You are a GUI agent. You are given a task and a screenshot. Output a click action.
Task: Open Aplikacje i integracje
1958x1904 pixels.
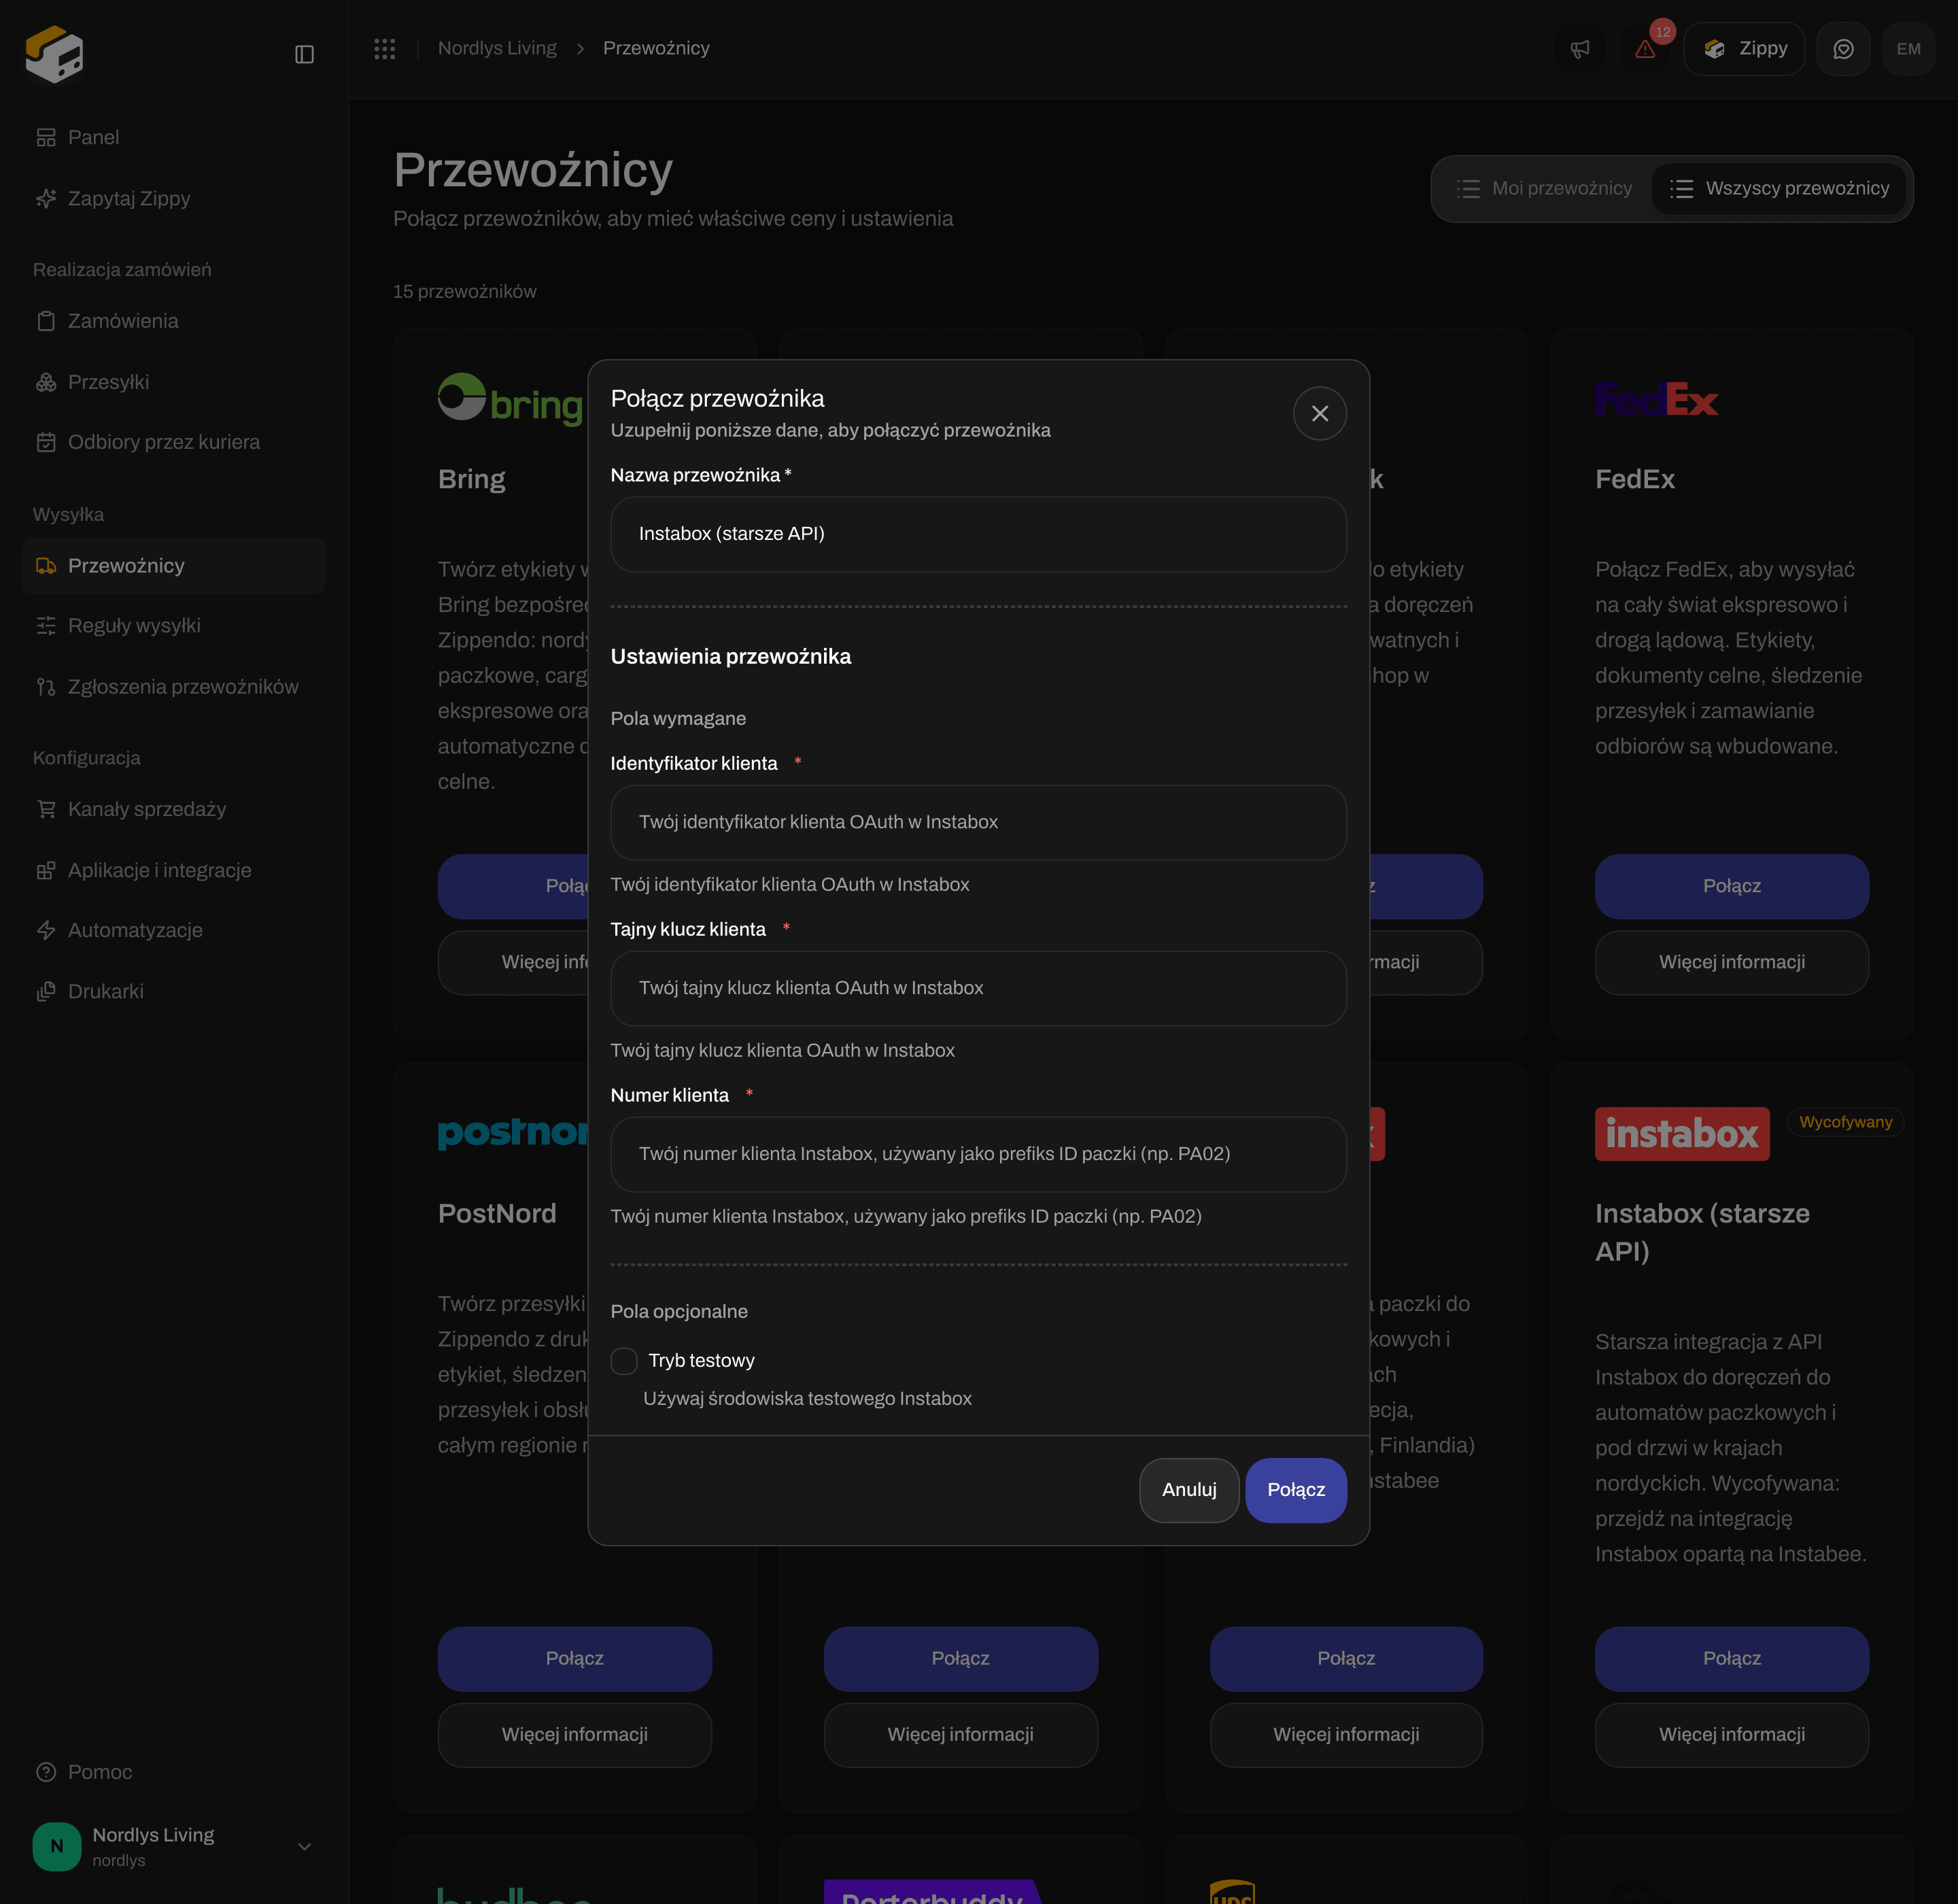point(174,870)
